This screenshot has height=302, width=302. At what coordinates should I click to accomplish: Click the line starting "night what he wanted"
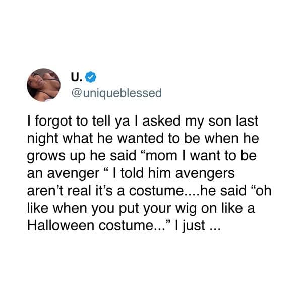pos(143,139)
